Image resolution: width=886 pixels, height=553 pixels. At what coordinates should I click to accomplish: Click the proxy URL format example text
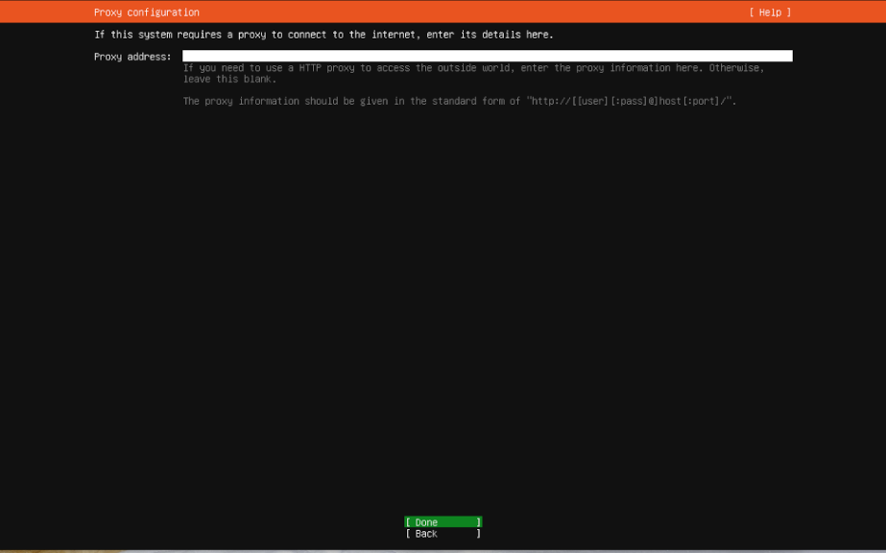click(x=632, y=101)
